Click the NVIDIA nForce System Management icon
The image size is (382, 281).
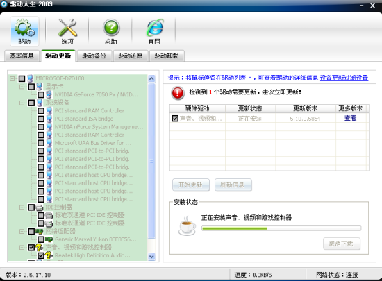click(x=49, y=126)
